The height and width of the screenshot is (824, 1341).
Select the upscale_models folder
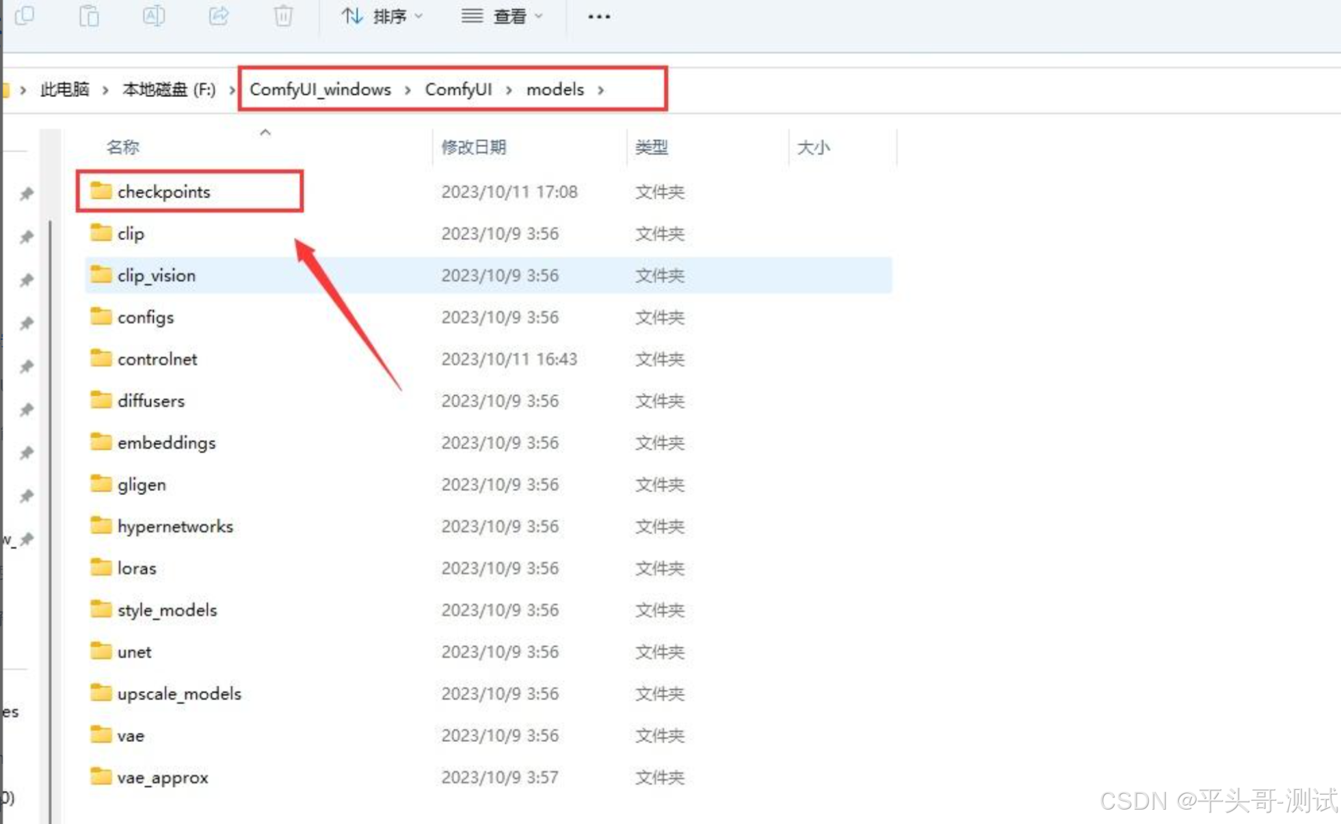tap(179, 693)
